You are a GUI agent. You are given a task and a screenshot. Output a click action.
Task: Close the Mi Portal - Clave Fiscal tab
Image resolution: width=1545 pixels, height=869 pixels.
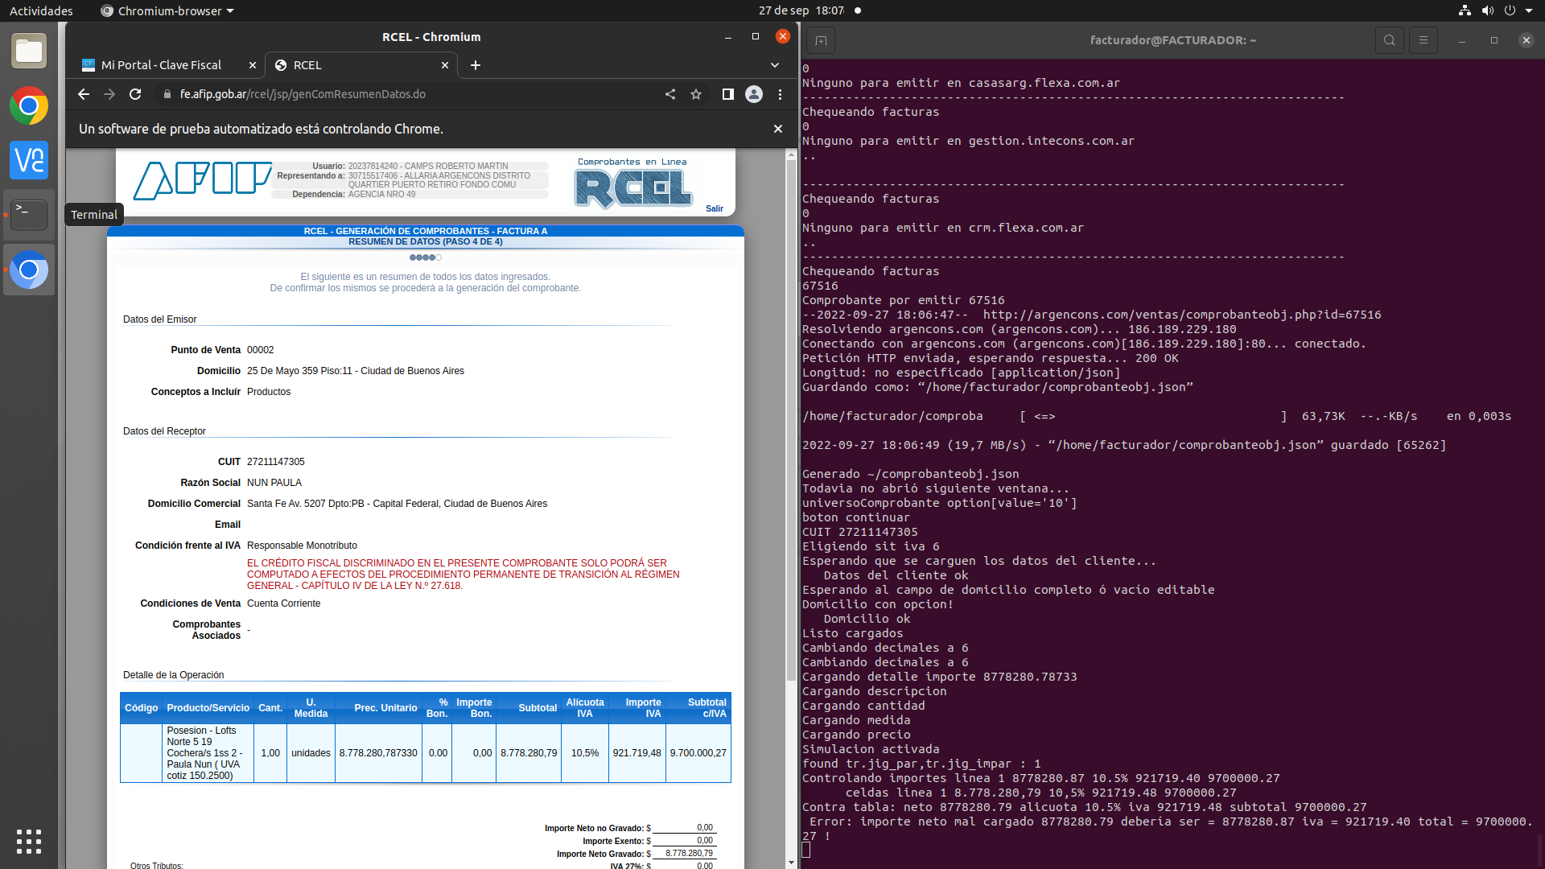coord(252,65)
